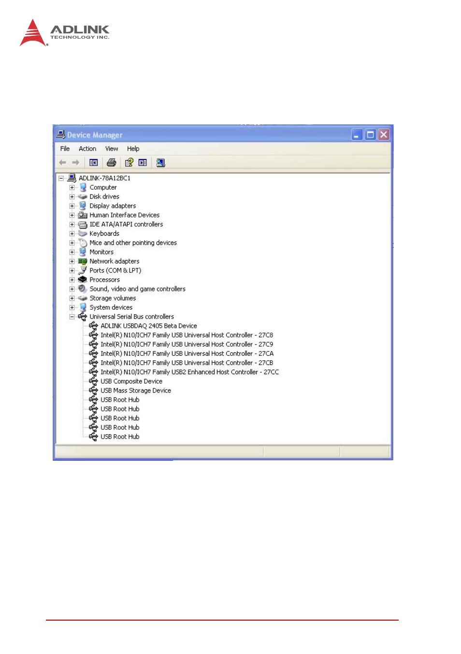The width and height of the screenshot is (461, 654).
Task: Select the Universal Serial Bus controllers icon
Action: [83, 317]
